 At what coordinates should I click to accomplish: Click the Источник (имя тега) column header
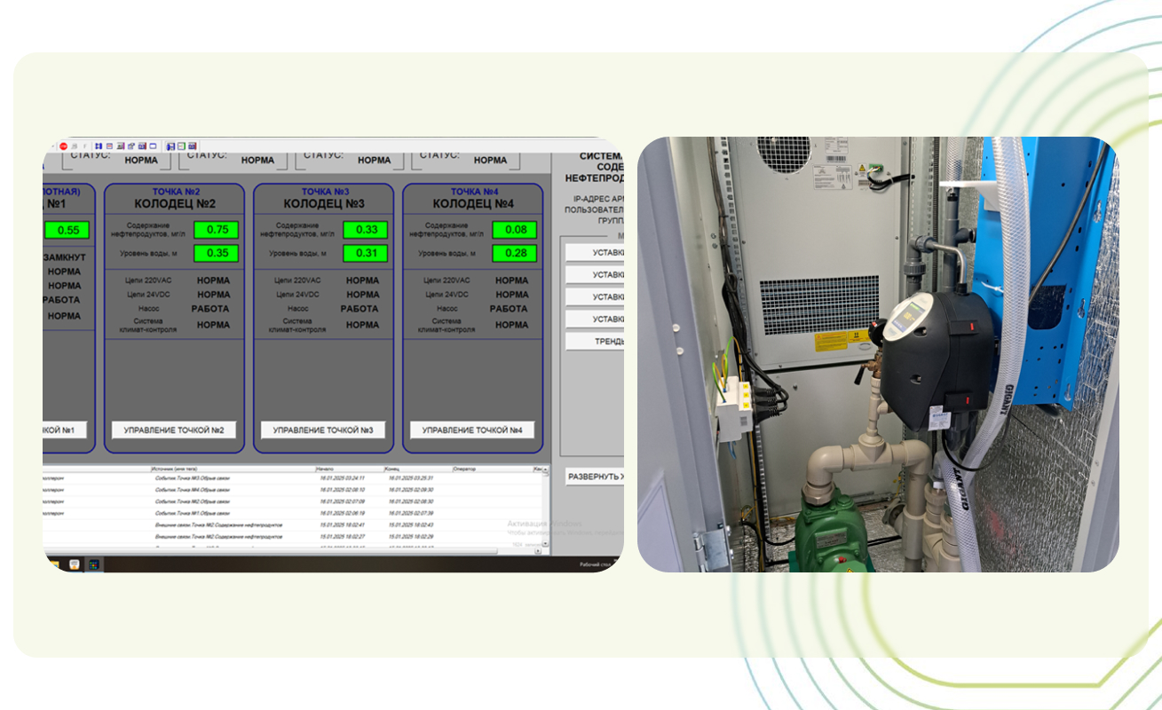tap(233, 469)
